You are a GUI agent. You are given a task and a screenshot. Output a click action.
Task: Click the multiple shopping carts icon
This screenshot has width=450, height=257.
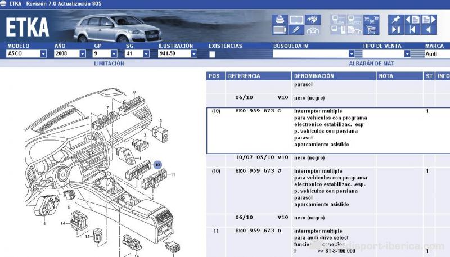pos(371,20)
